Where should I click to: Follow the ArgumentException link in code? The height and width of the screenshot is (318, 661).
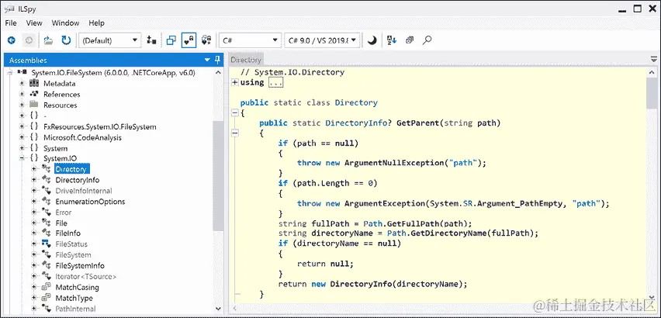pos(385,203)
